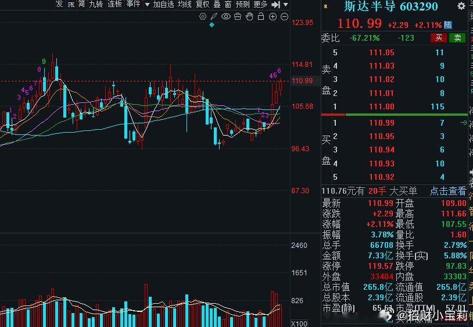Click the skip-to-end arrow icon
This screenshot has height=327, width=473.
click(275, 5)
